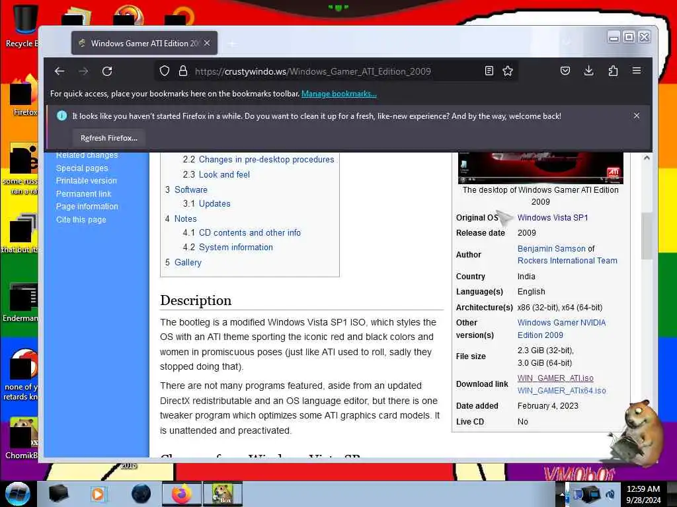Viewport: 677px width, 507px height.
Task: Open the Downloads panel
Action: pos(588,71)
